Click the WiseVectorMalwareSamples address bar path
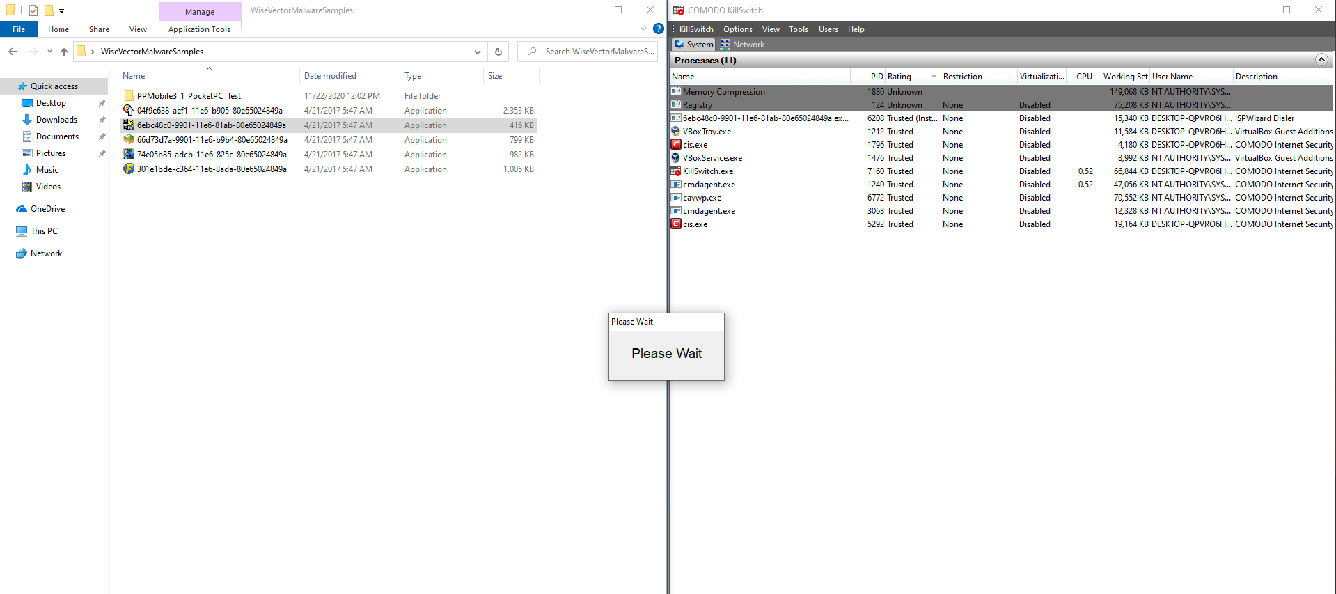Screen dimensions: 1336x594 click(152, 52)
